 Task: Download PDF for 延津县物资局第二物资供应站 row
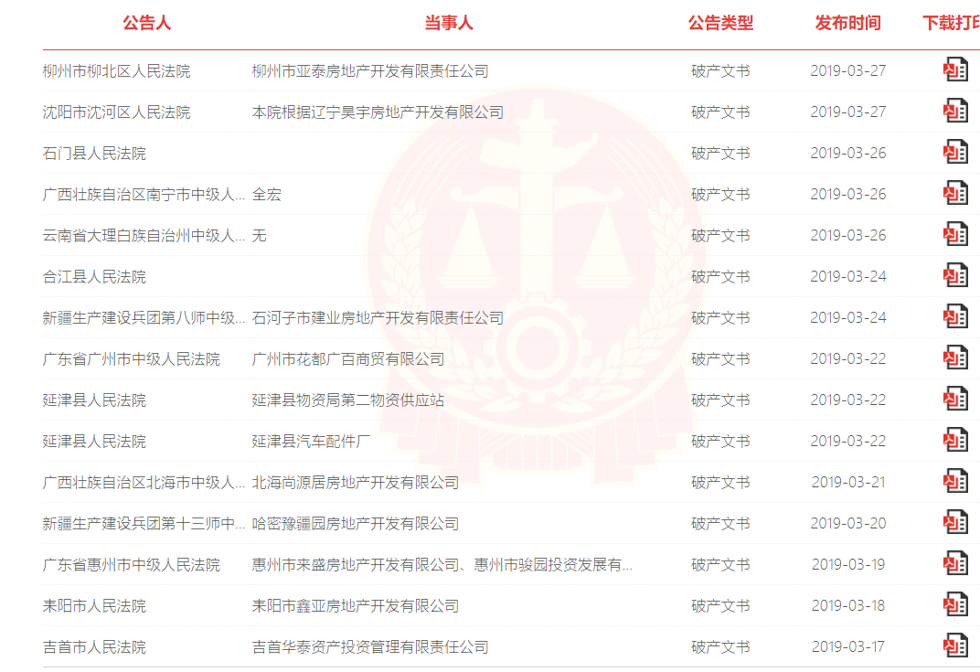[x=955, y=400]
